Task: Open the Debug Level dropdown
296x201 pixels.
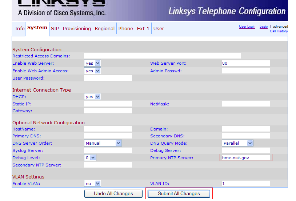Action: [90, 158]
